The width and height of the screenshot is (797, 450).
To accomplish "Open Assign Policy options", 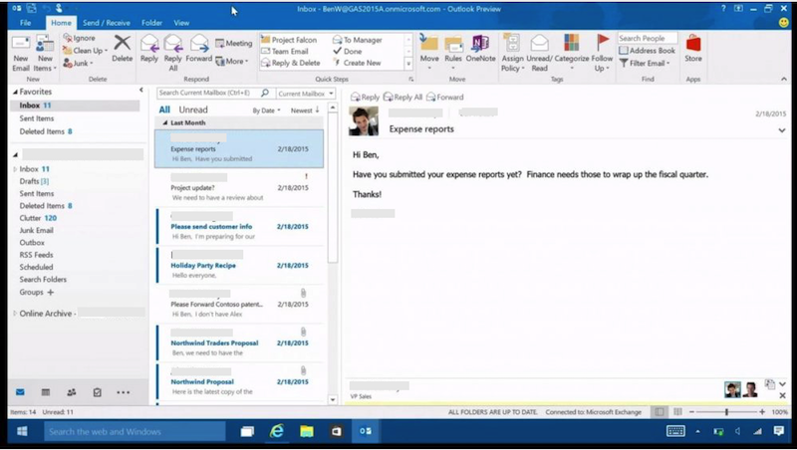I will click(512, 53).
